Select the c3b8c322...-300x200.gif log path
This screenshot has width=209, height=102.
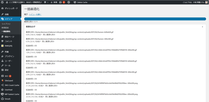click(x=86, y=50)
